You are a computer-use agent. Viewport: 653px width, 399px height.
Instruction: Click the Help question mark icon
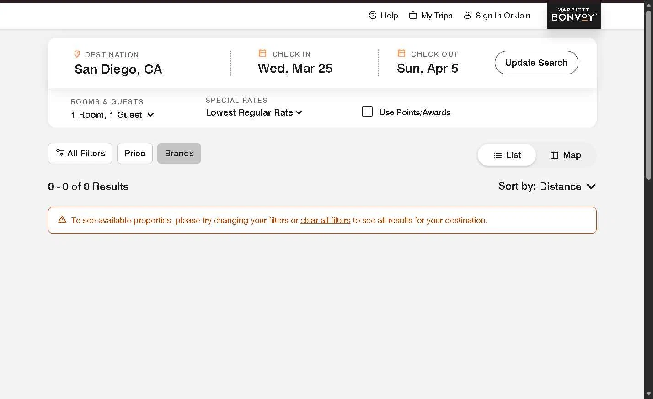coord(373,16)
